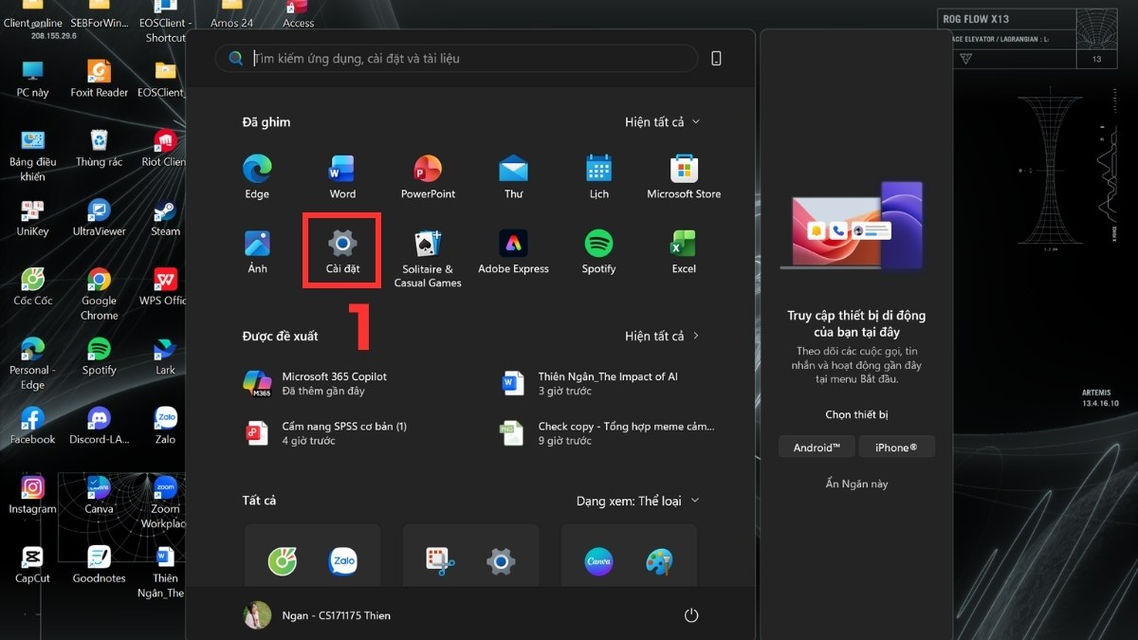Open Microsoft 365 Copilot recommended item

coord(334,383)
